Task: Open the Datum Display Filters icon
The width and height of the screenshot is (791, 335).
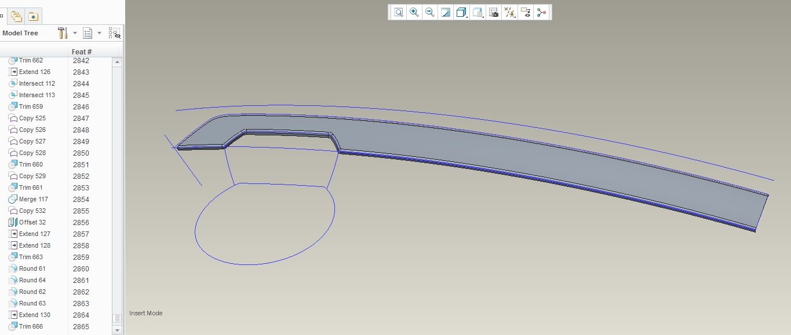Action: 510,12
